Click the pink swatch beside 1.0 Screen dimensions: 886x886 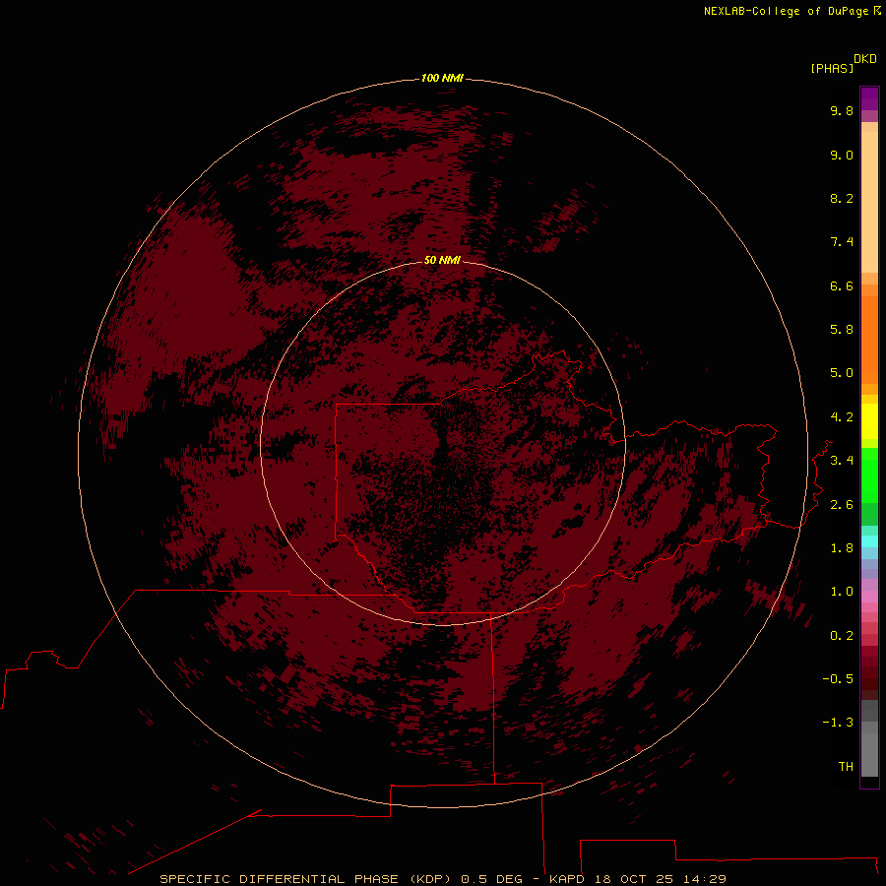(869, 597)
